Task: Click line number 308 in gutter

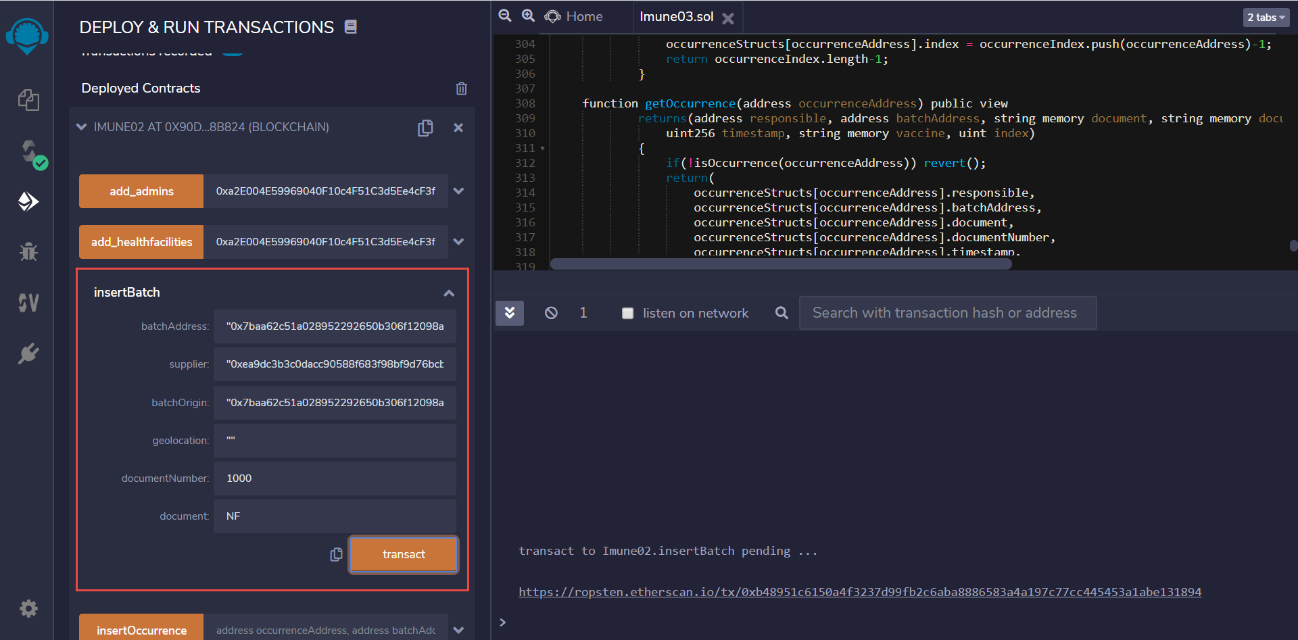Action: click(x=525, y=103)
